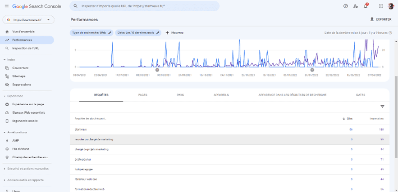Select the ludopédagogie query row

pos(229,170)
